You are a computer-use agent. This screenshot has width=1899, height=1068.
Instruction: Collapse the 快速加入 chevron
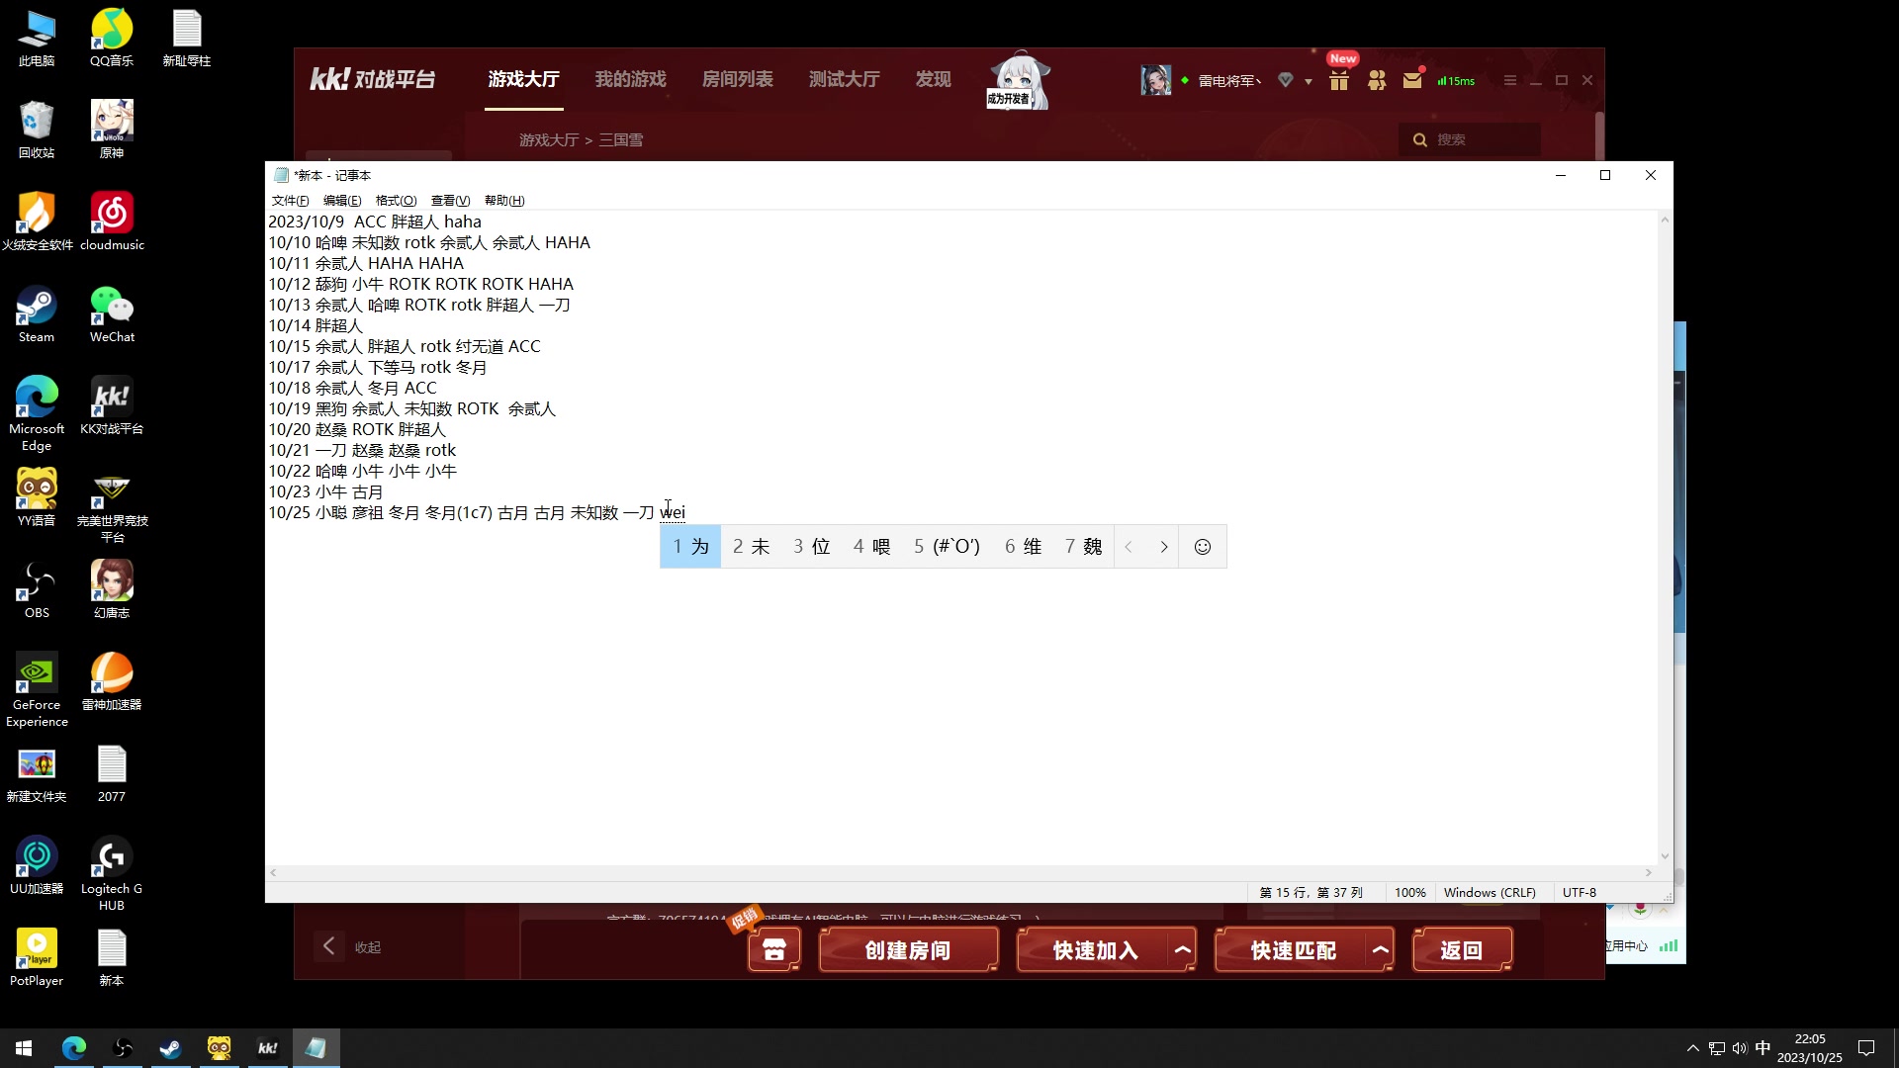tap(1183, 948)
